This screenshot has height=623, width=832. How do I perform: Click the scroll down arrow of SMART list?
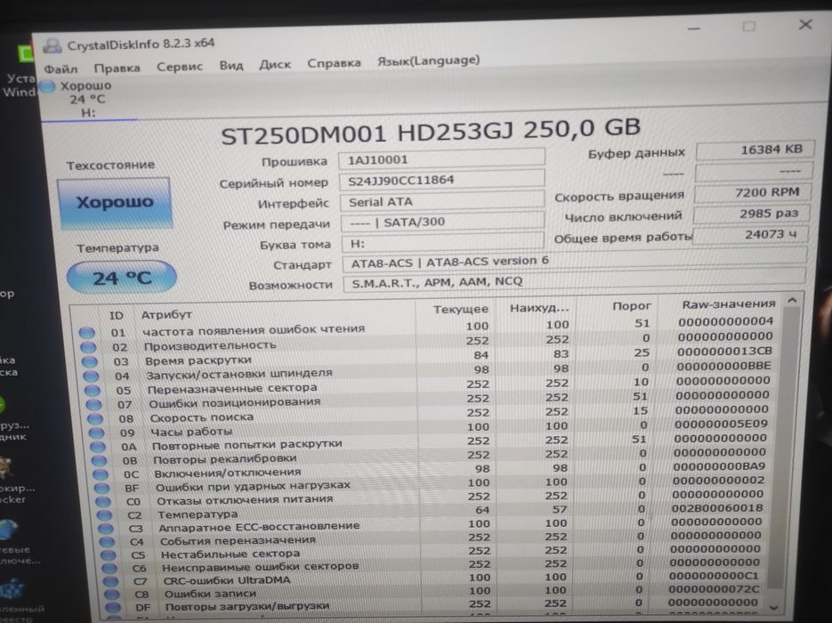pyautogui.click(x=773, y=607)
